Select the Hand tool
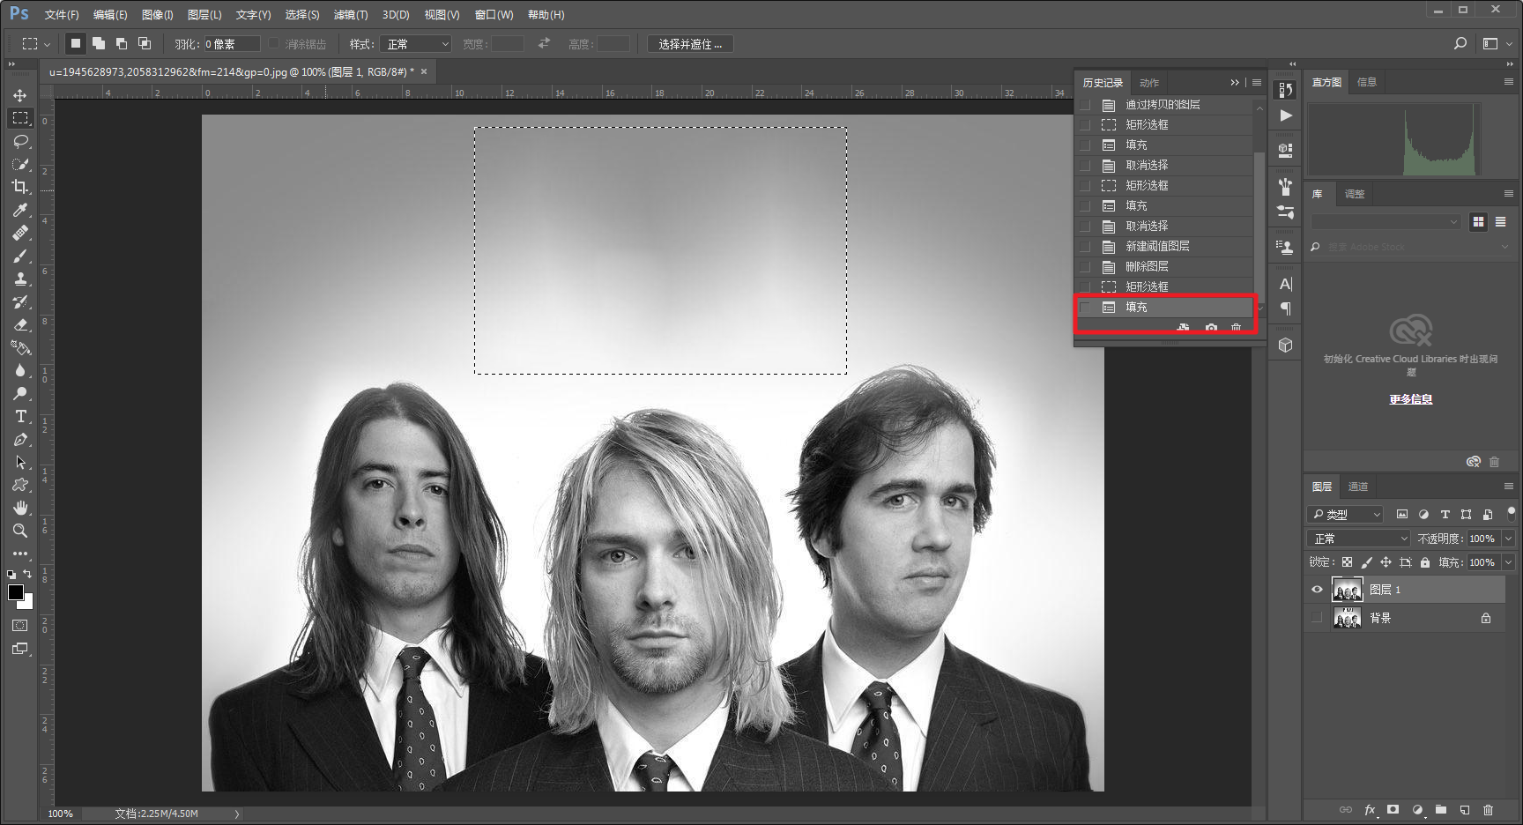1523x825 pixels. (20, 508)
